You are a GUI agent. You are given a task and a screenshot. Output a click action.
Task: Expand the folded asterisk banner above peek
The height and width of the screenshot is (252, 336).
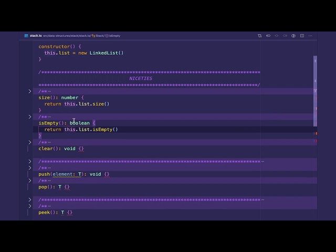point(30,199)
